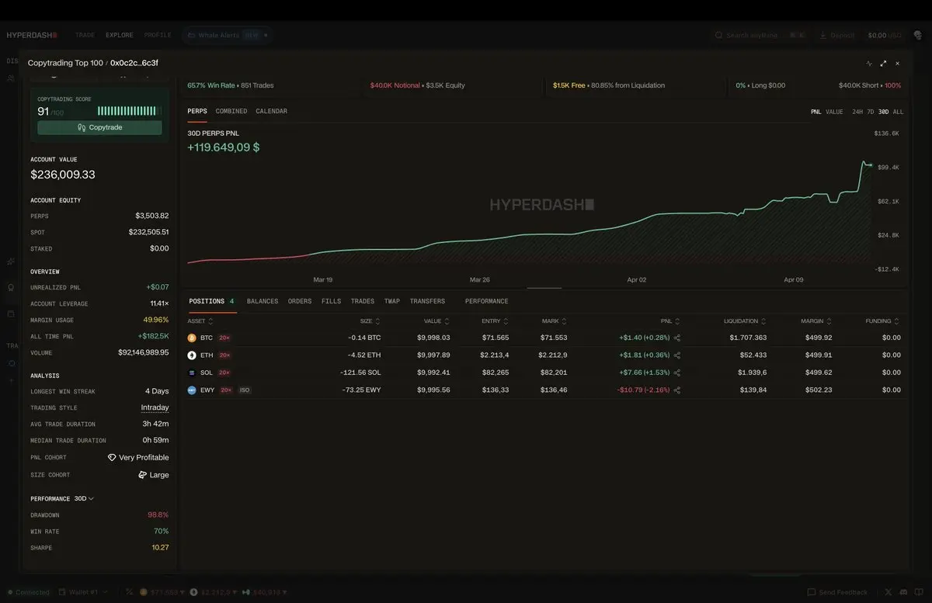Click the Deposit download icon
Image resolution: width=932 pixels, height=603 pixels.
[x=823, y=35]
